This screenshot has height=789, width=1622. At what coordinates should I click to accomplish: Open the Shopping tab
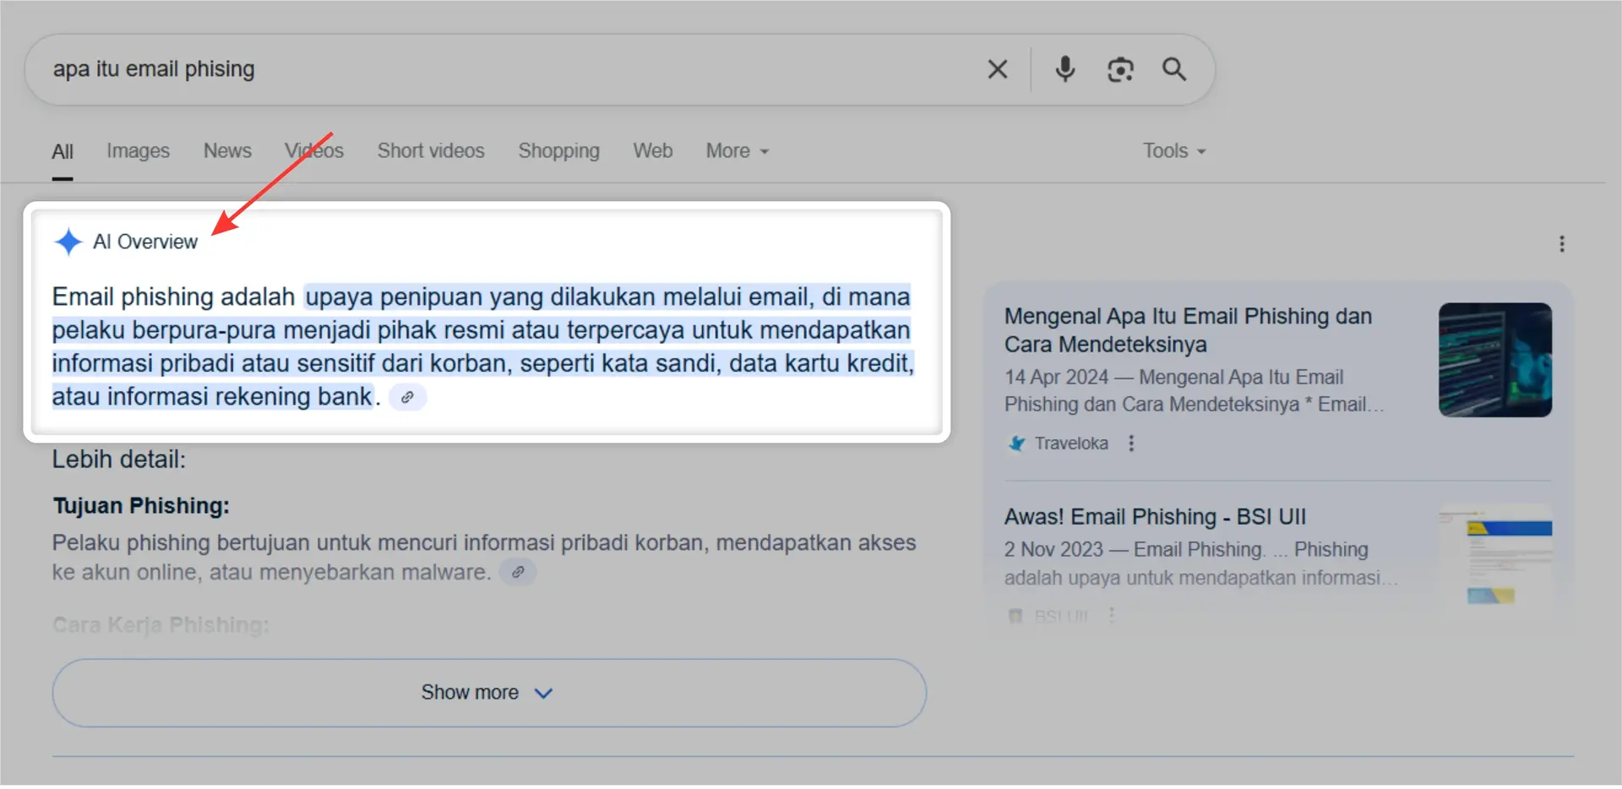tap(558, 151)
